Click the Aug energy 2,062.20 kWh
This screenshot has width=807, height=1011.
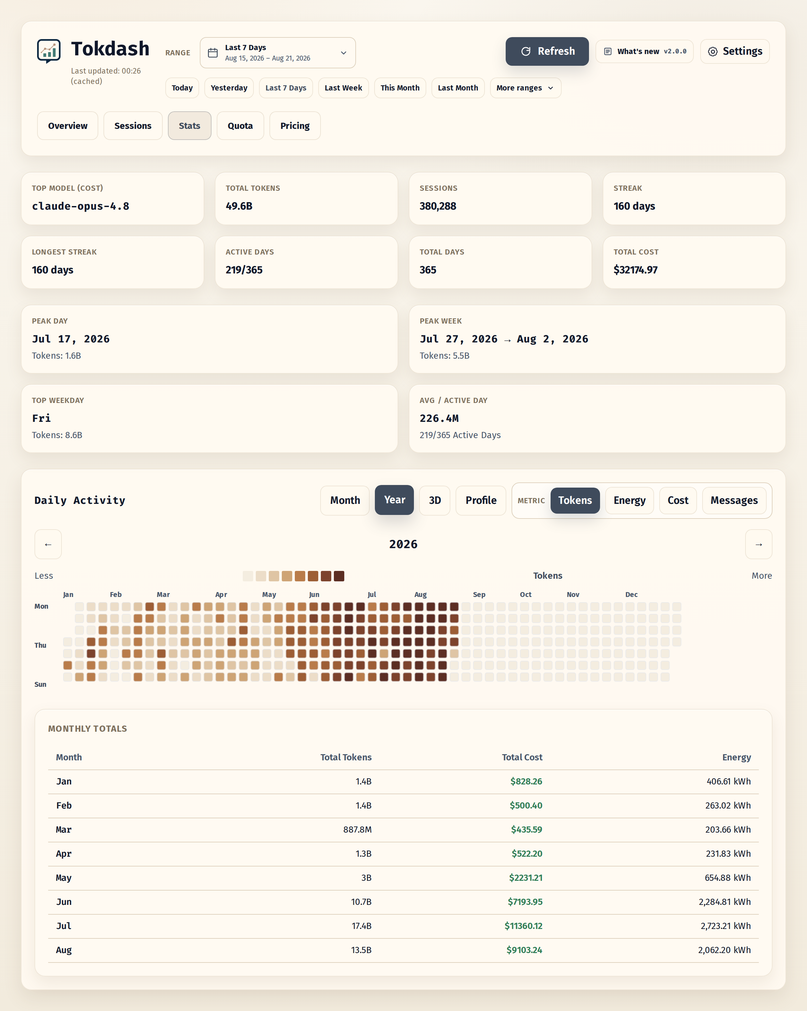(x=724, y=949)
